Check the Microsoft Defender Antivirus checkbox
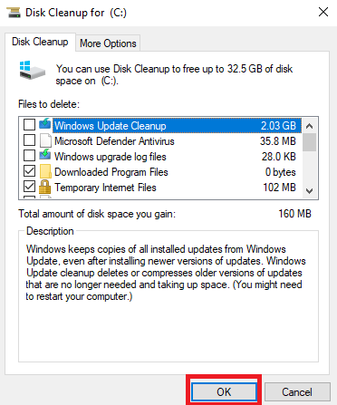The height and width of the screenshot is (405, 337). (x=29, y=140)
